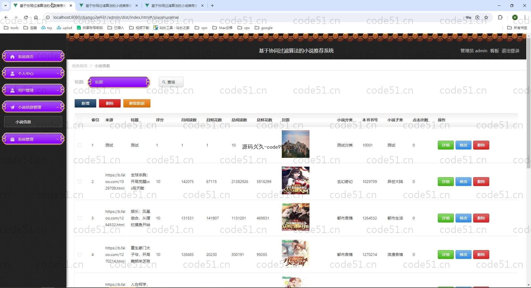Open 详情 for the 测试 row
The width and height of the screenshot is (531, 288).
pyautogui.click(x=446, y=145)
